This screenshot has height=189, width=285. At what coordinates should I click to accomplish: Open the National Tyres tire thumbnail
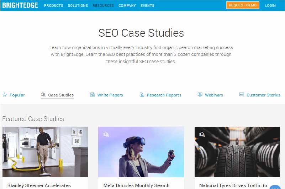point(237,152)
